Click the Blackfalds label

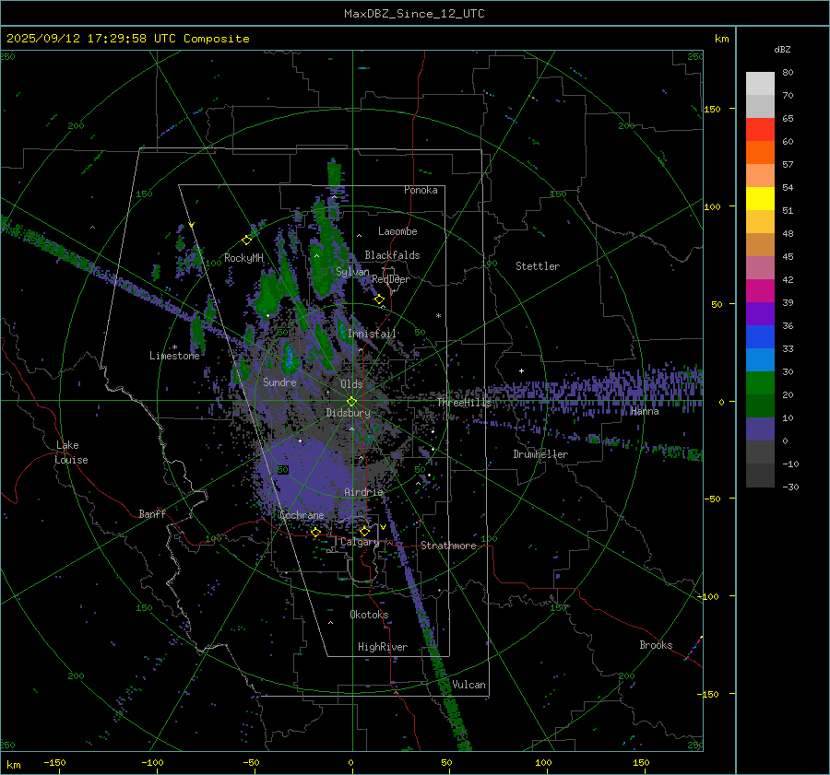point(392,255)
